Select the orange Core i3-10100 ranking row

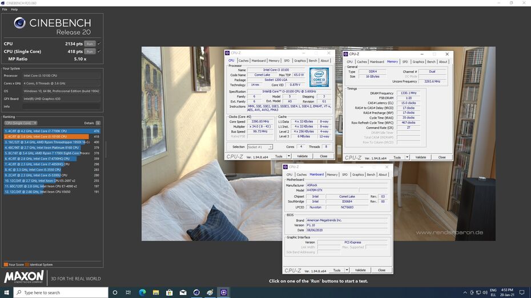(x=52, y=137)
